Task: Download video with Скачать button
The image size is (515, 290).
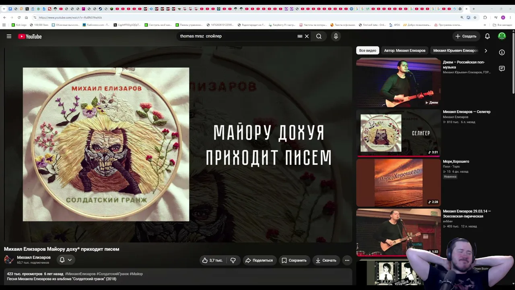Action: pos(326,260)
